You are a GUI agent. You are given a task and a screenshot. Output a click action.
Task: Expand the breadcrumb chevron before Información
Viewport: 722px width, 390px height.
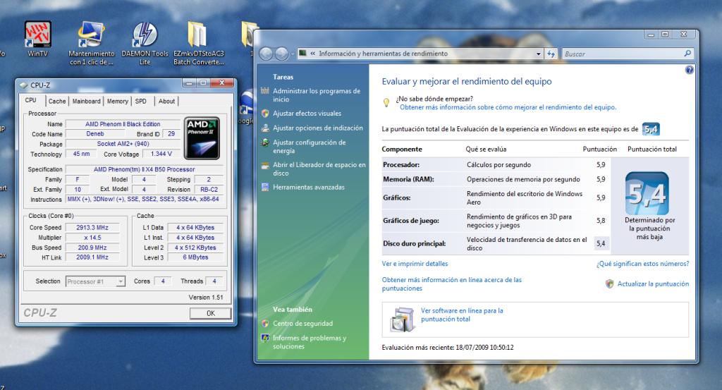[x=312, y=54]
